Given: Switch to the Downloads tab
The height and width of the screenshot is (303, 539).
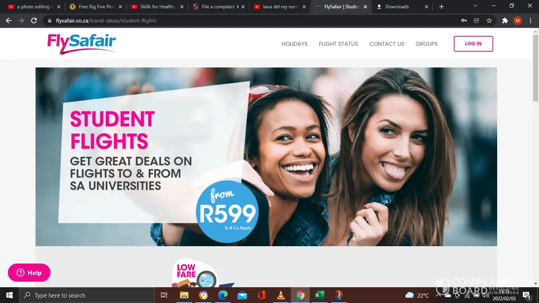Looking at the screenshot, I should 402,7.
